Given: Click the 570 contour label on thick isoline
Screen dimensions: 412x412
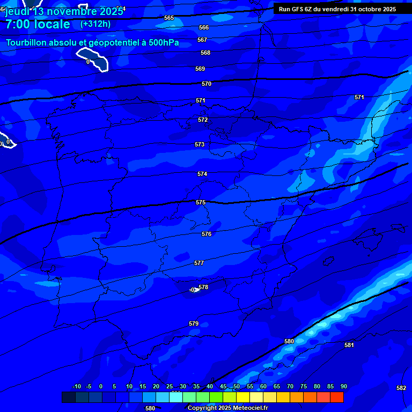Looking at the screenshot, I should 207,84.
